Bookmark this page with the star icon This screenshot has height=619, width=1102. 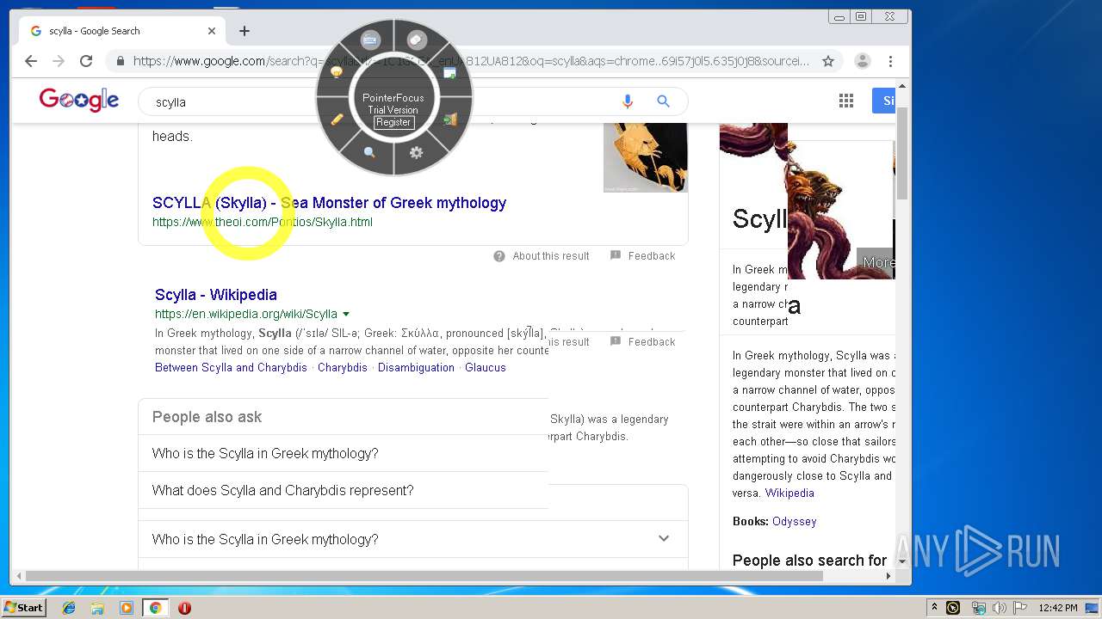click(x=828, y=61)
